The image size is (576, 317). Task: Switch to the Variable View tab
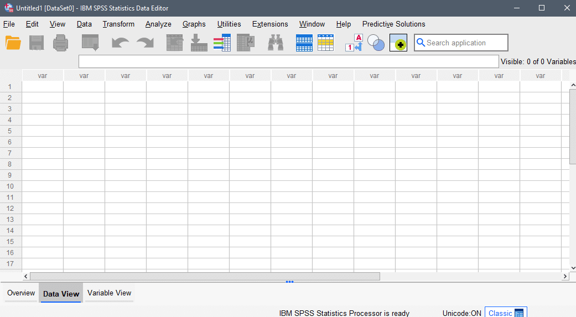click(x=109, y=293)
